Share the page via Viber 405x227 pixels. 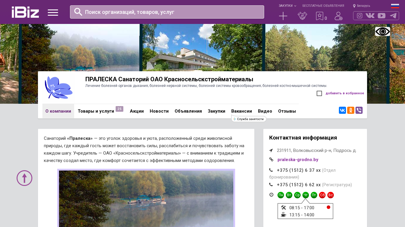[359, 110]
